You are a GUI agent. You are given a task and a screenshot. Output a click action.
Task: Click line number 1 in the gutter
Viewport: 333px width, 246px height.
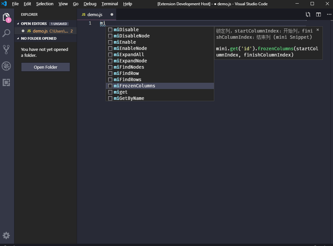(x=90, y=23)
